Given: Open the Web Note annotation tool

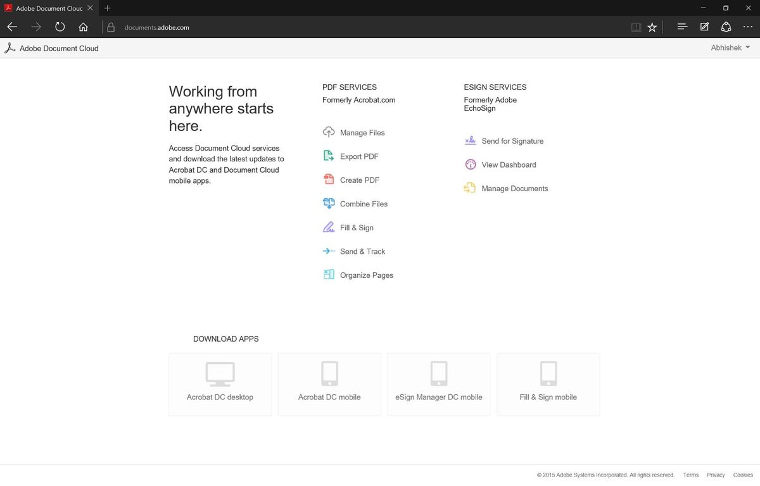Looking at the screenshot, I should point(704,27).
